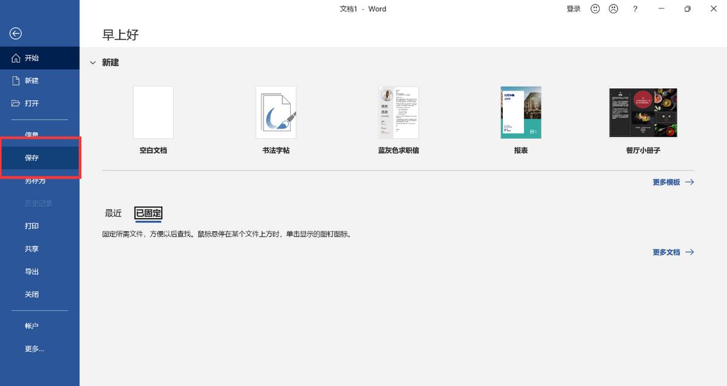Screen dimensions: 727x386
Task: Select the 开始 (Home) sidebar item
Action: click(32, 58)
